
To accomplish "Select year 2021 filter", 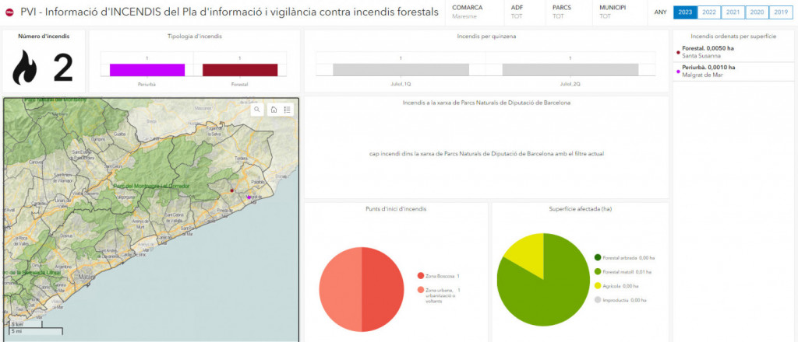I will 733,12.
